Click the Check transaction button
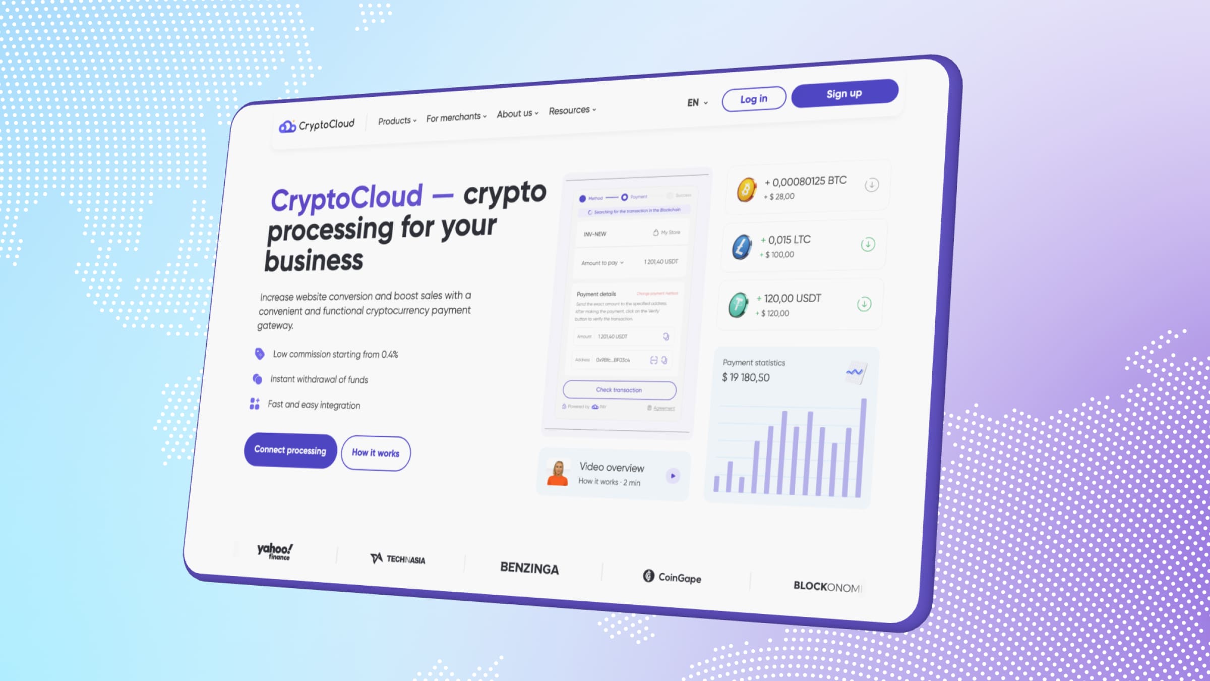The width and height of the screenshot is (1210, 681). point(618,389)
